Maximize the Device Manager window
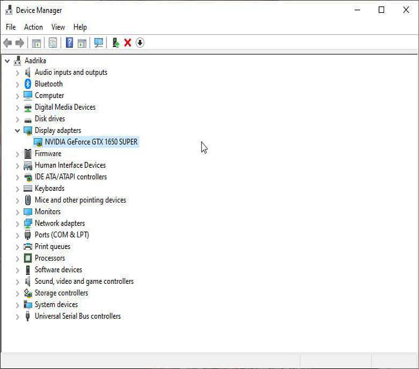This screenshot has width=419, height=369. point(381,10)
